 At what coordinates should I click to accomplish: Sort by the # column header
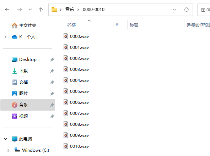117,24
